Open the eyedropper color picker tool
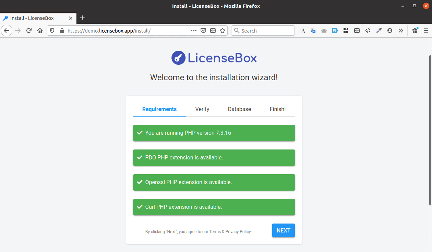 (379, 31)
